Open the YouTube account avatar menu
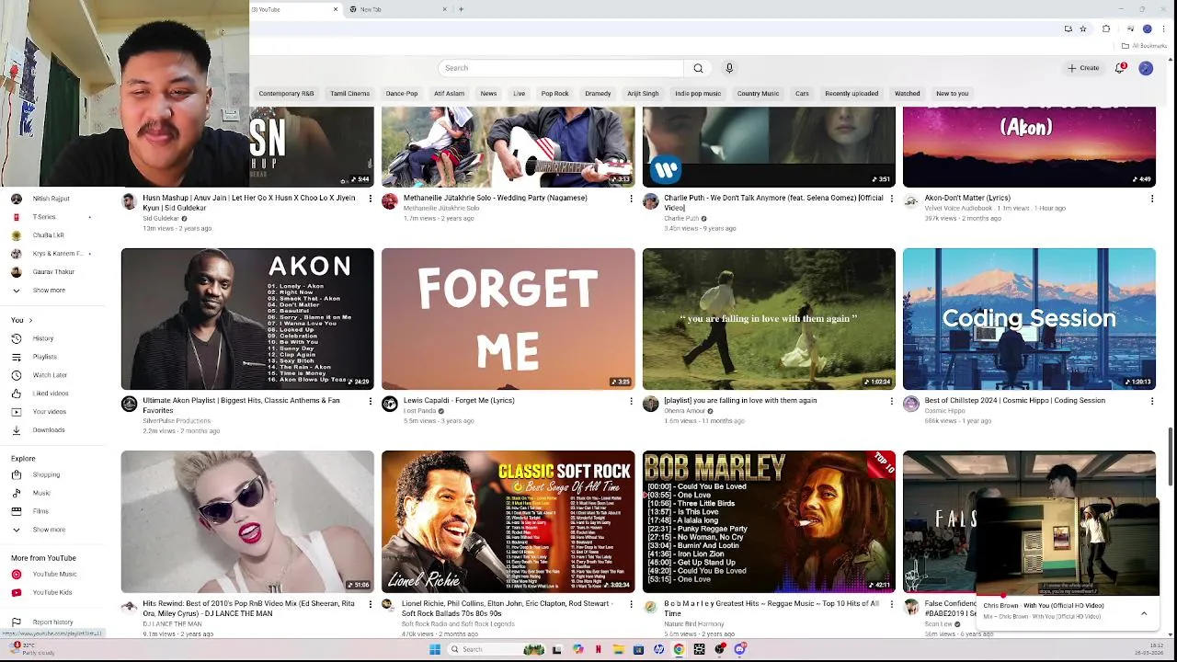 coord(1146,68)
